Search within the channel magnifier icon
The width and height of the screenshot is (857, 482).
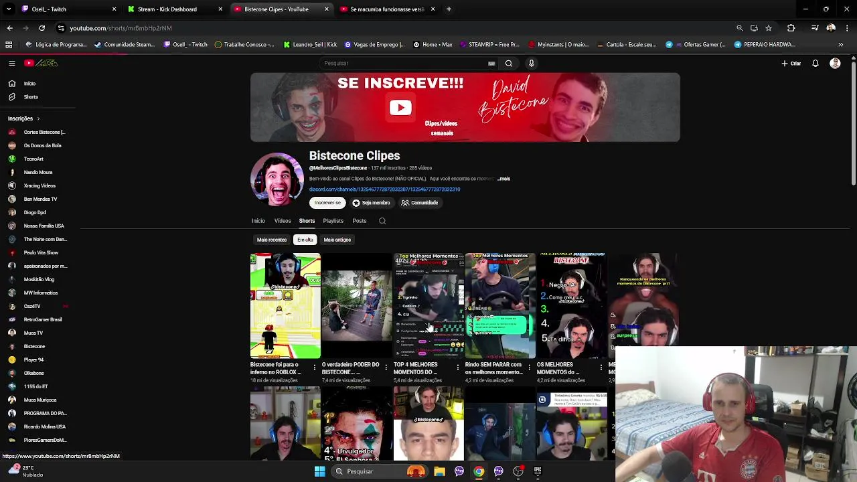pyautogui.click(x=382, y=221)
